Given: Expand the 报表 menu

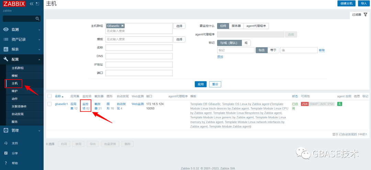Looking at the screenshot, I should [22, 49].
